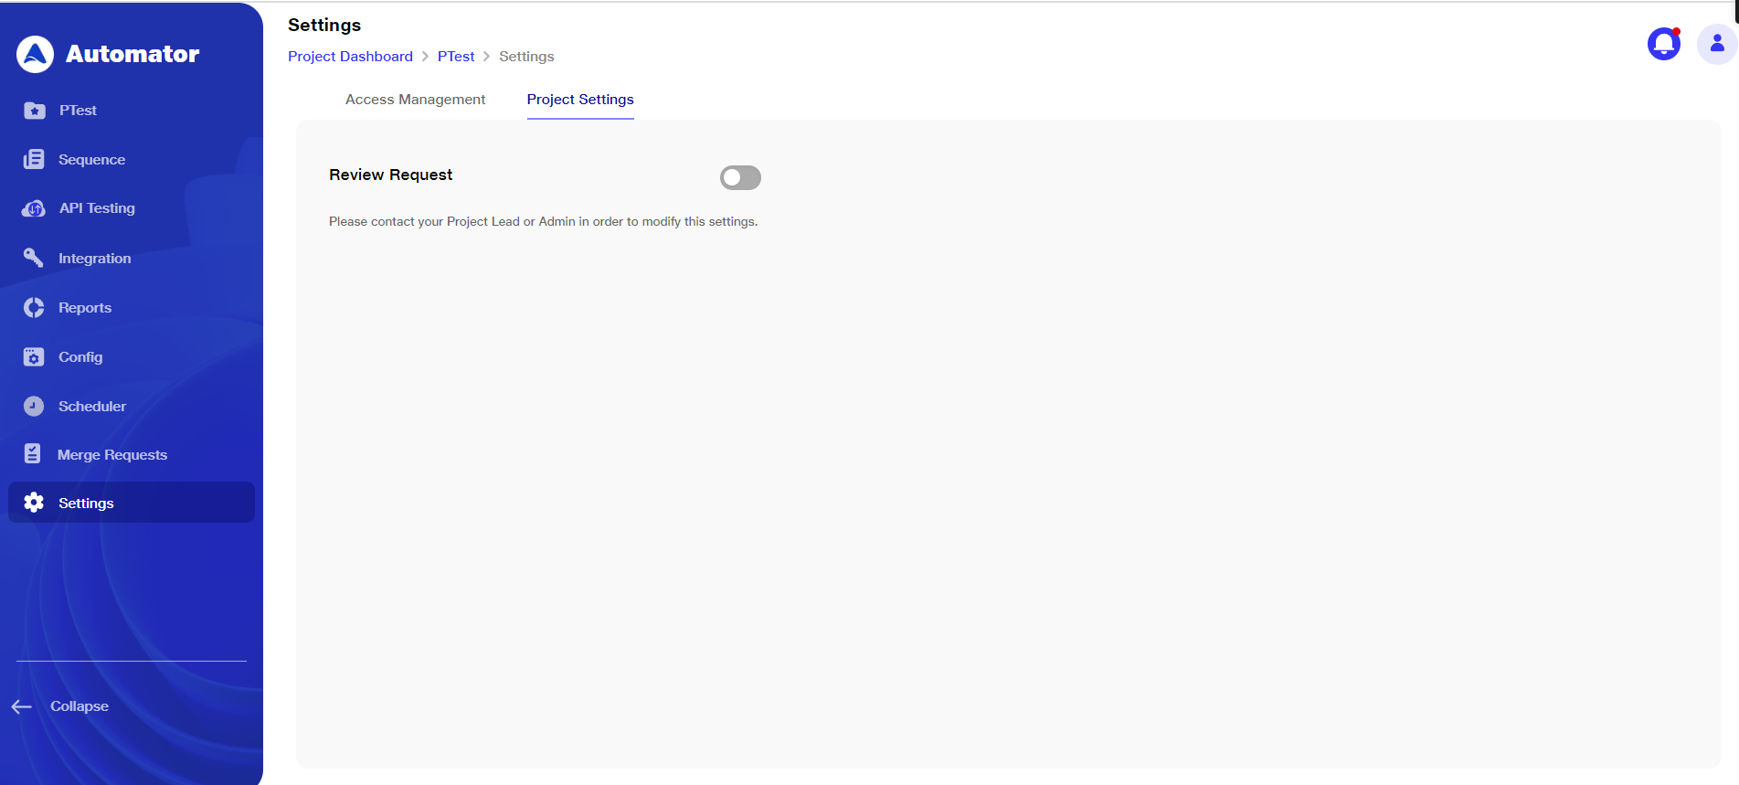Open Sequence from the sidebar

[92, 160]
